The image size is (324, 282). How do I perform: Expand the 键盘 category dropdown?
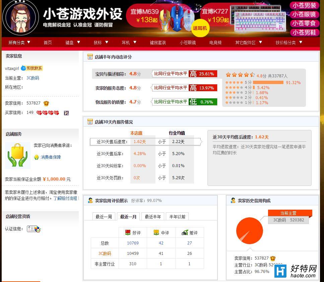pyautogui.click(x=72, y=43)
